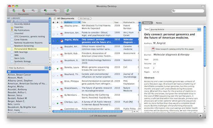Click the Volume value 14
The width and height of the screenshot is (213, 128).
coord(154,64)
